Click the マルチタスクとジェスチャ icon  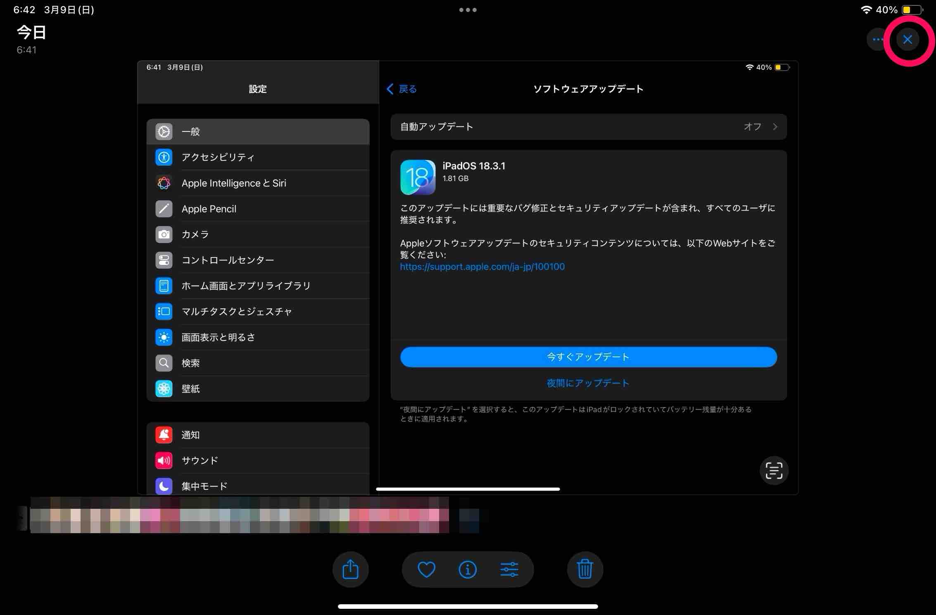[164, 311]
